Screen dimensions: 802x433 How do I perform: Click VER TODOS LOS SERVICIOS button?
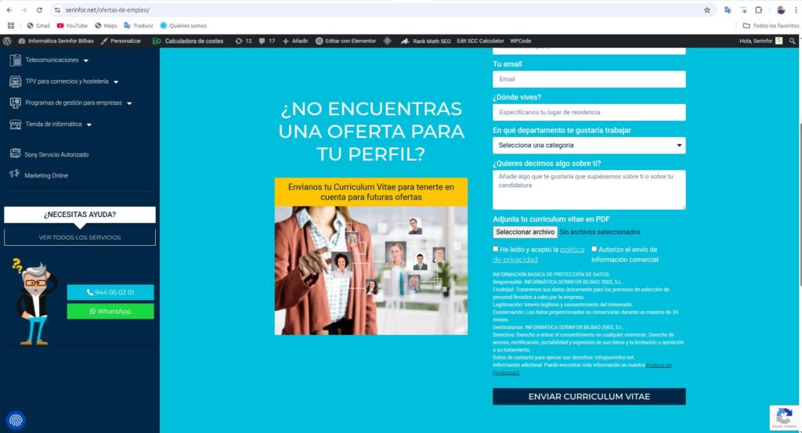[x=80, y=237]
